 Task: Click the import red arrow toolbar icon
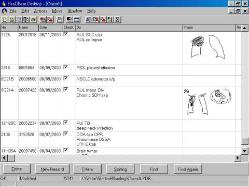[x=43, y=20]
